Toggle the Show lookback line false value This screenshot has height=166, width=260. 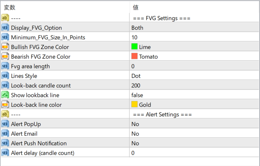coord(137,95)
